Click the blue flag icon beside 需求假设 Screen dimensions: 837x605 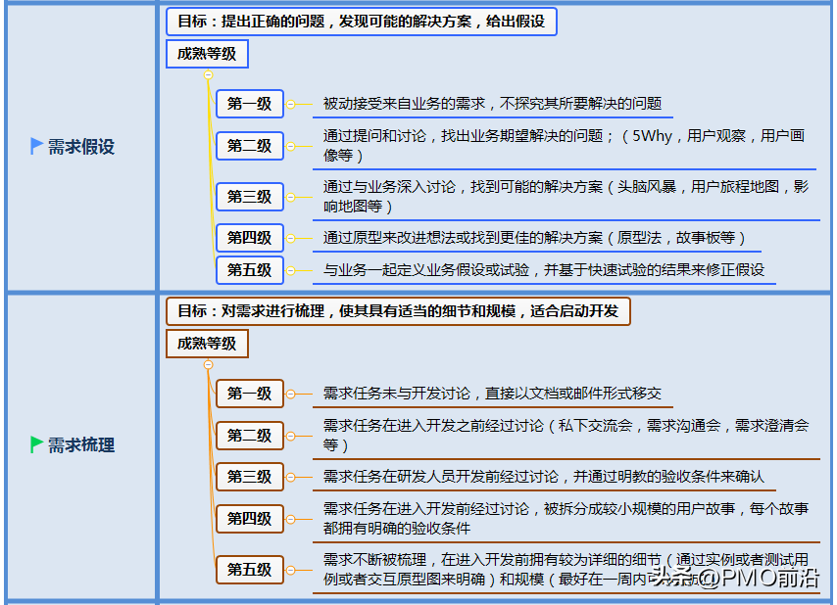36,146
